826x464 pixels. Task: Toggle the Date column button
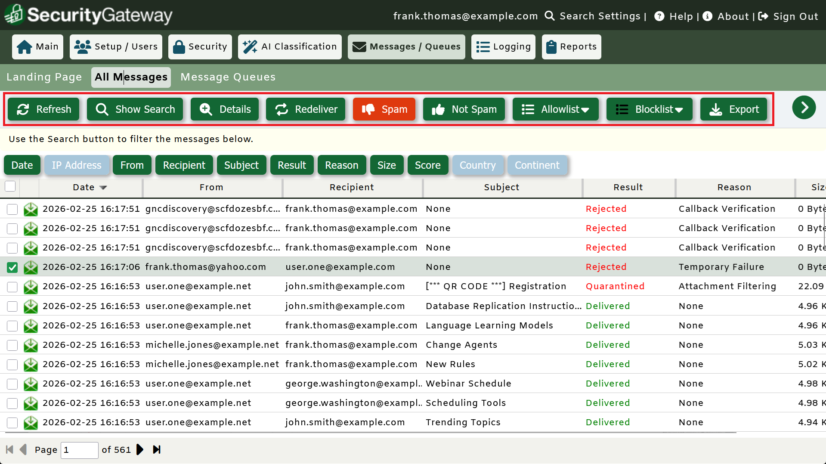(22, 165)
